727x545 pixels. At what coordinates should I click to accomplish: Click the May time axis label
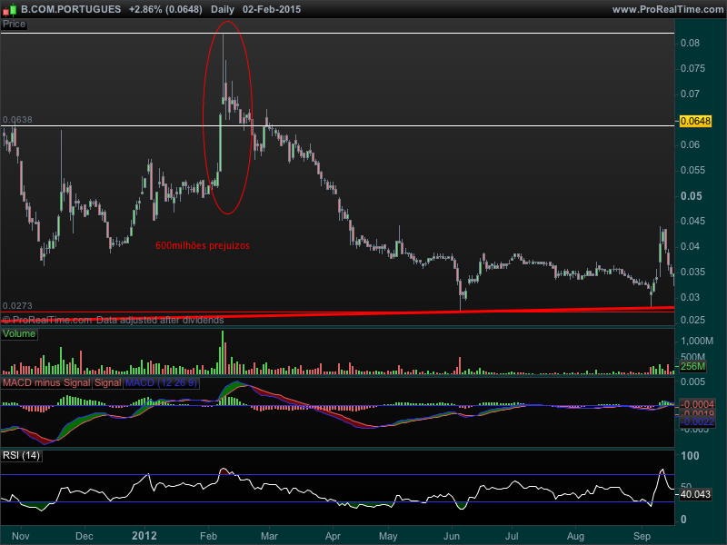[x=388, y=536]
